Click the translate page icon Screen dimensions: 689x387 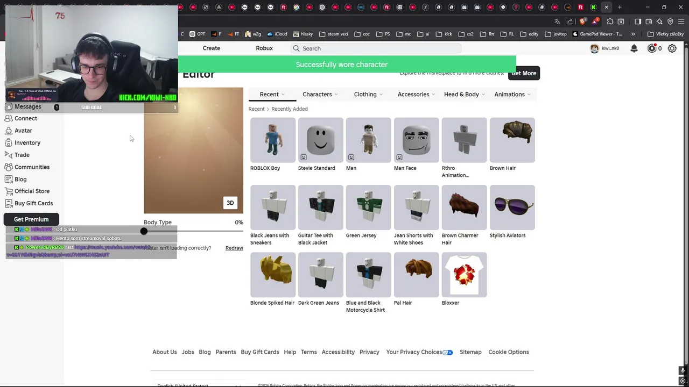point(557,21)
